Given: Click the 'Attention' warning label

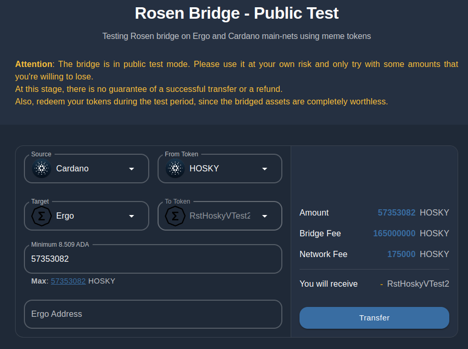Looking at the screenshot, I should pos(34,64).
